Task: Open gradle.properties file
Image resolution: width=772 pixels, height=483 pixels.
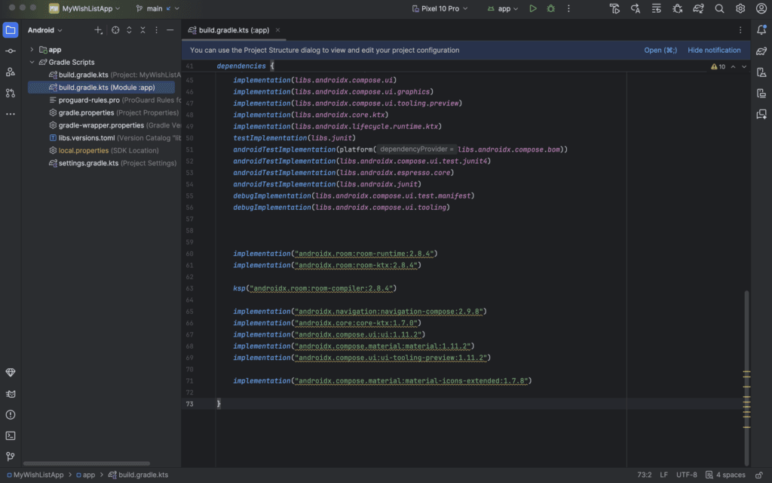Action: [114, 113]
